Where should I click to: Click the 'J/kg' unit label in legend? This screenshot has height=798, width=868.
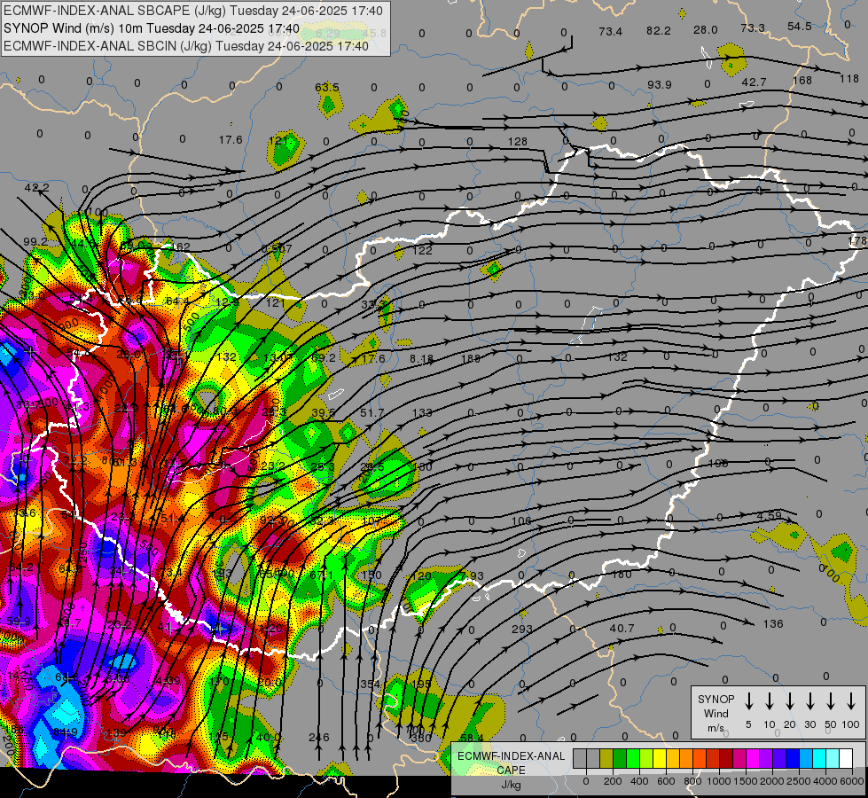tap(511, 785)
